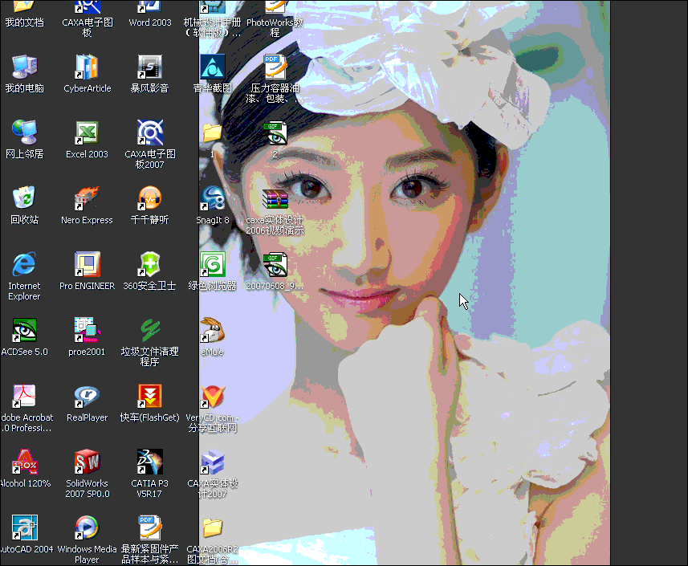The height and width of the screenshot is (566, 688).
Task: Open the 千千静听 music player icon
Action: [149, 198]
